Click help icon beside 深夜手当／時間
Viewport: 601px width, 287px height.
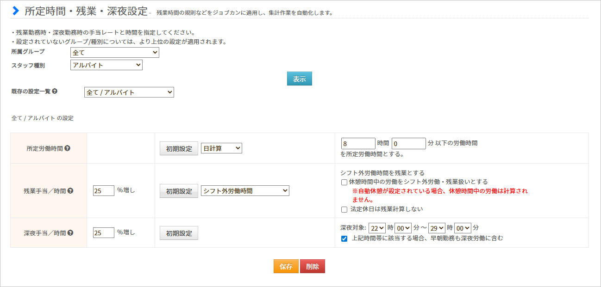pos(70,233)
